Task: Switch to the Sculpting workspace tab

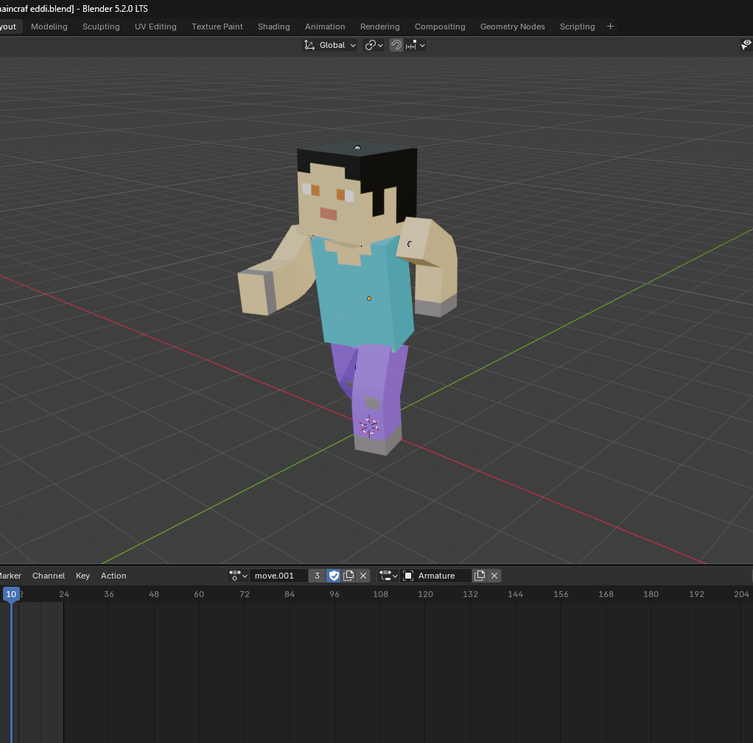Action: (101, 27)
